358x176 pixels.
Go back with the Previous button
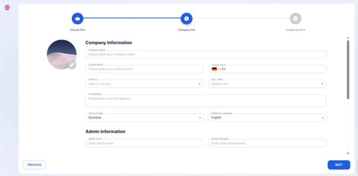(34, 165)
